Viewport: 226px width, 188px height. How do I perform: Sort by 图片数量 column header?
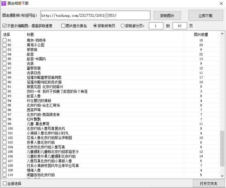click(x=201, y=34)
